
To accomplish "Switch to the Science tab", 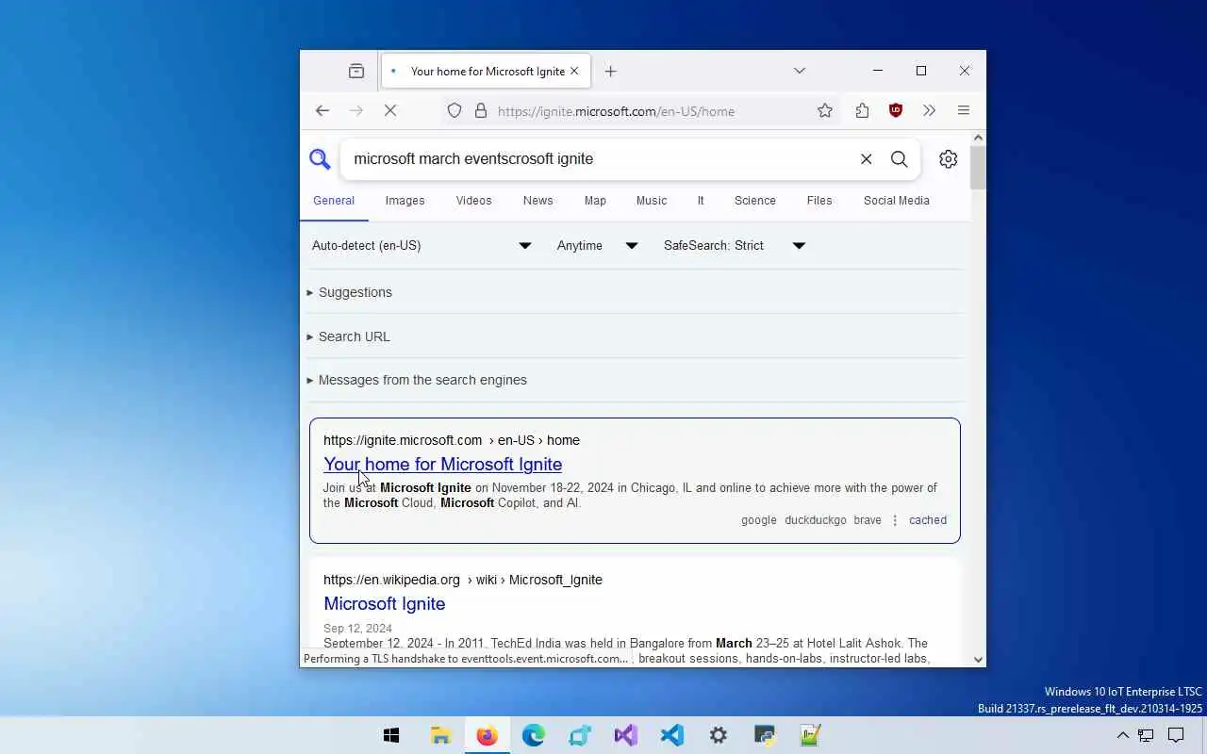I will (755, 201).
